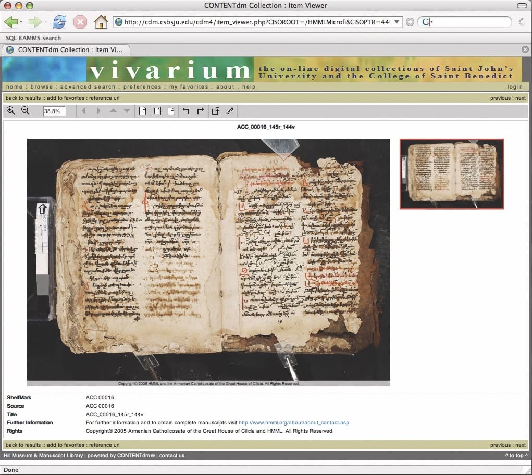Open my favorites nav link

[189, 87]
